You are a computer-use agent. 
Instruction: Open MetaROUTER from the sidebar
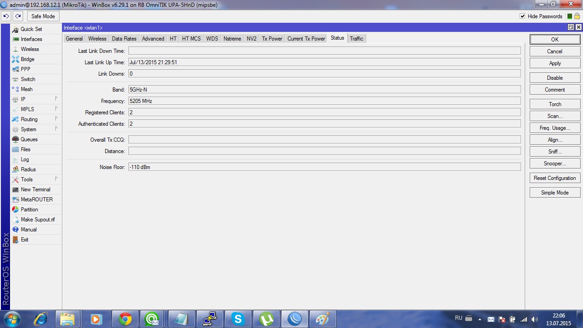(36, 200)
